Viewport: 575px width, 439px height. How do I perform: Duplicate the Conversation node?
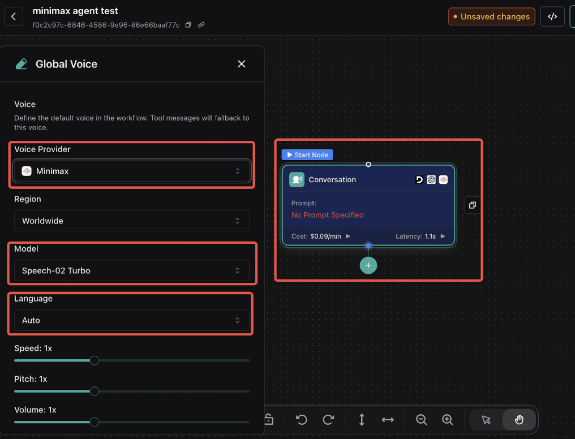coord(473,205)
